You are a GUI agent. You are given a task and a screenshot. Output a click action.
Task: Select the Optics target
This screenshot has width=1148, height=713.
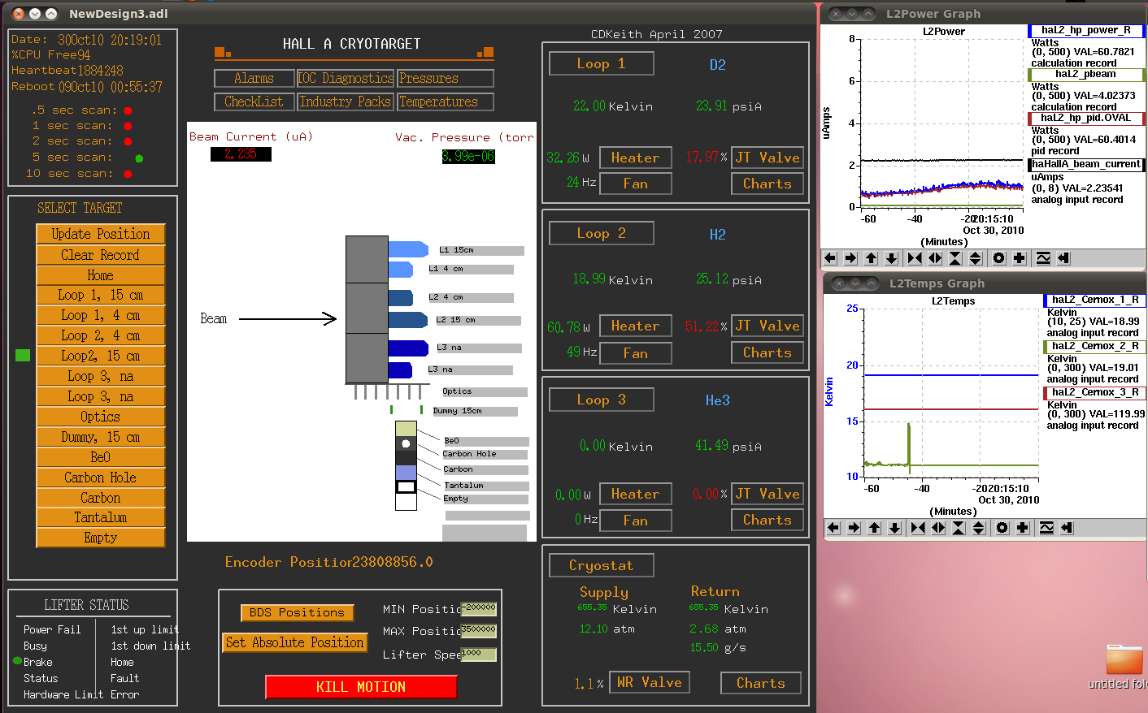pos(101,417)
